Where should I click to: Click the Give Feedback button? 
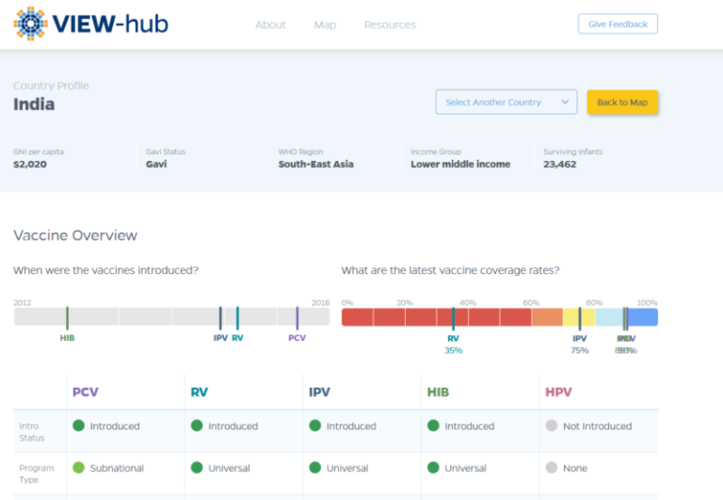pos(618,24)
